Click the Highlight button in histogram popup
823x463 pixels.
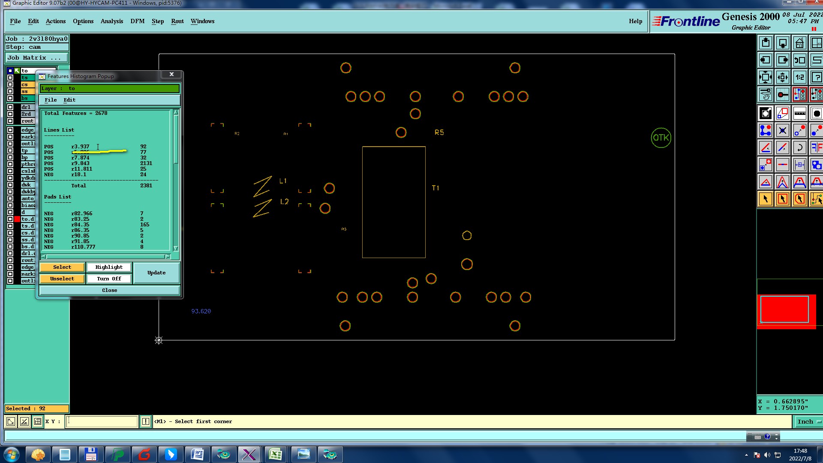pos(109,267)
